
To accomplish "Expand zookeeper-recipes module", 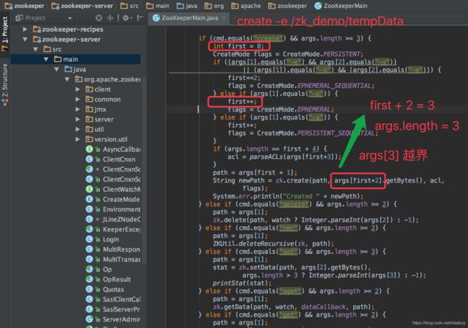I will (x=25, y=30).
